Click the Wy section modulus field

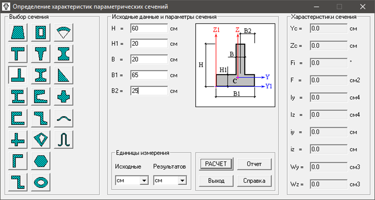click(329, 167)
